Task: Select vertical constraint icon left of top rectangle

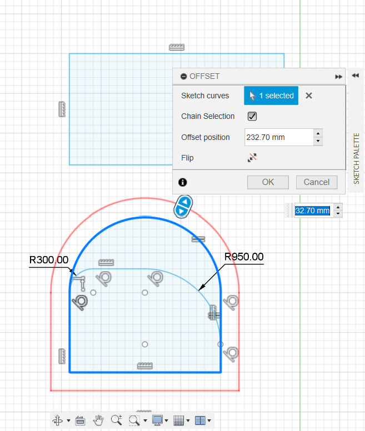Action: click(x=62, y=109)
